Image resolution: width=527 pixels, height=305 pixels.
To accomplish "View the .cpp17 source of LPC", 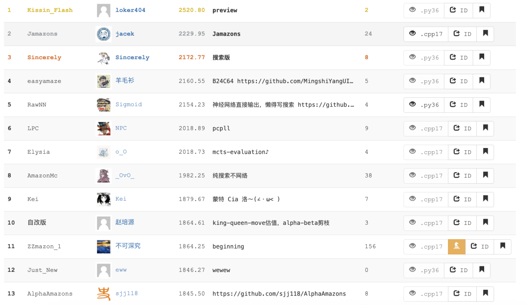I will pos(426,129).
